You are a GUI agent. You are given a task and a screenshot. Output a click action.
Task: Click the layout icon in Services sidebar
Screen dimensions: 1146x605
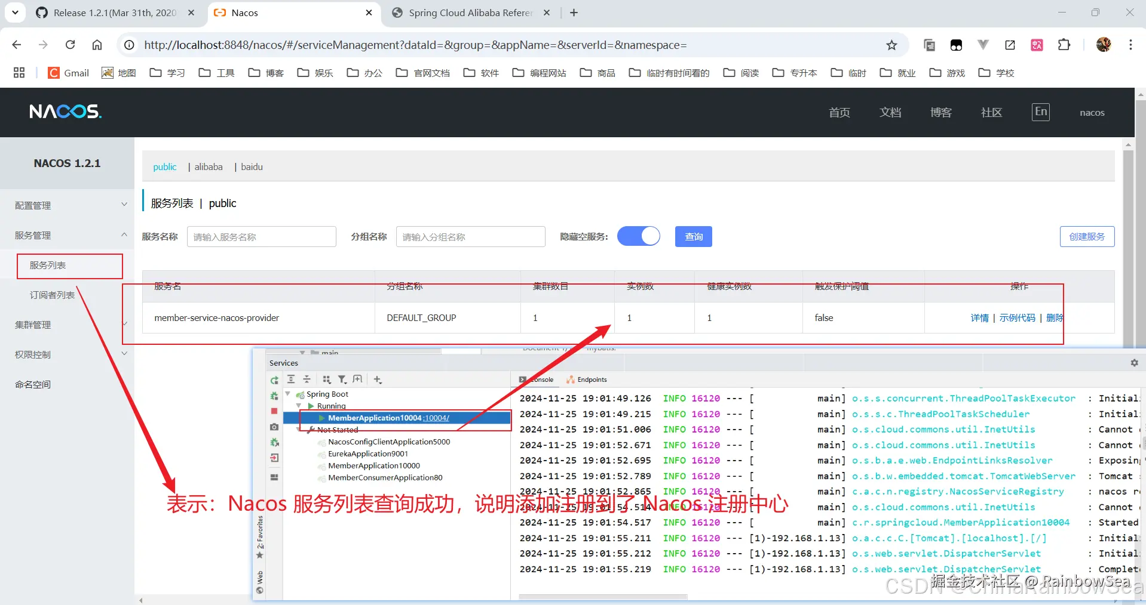(274, 477)
